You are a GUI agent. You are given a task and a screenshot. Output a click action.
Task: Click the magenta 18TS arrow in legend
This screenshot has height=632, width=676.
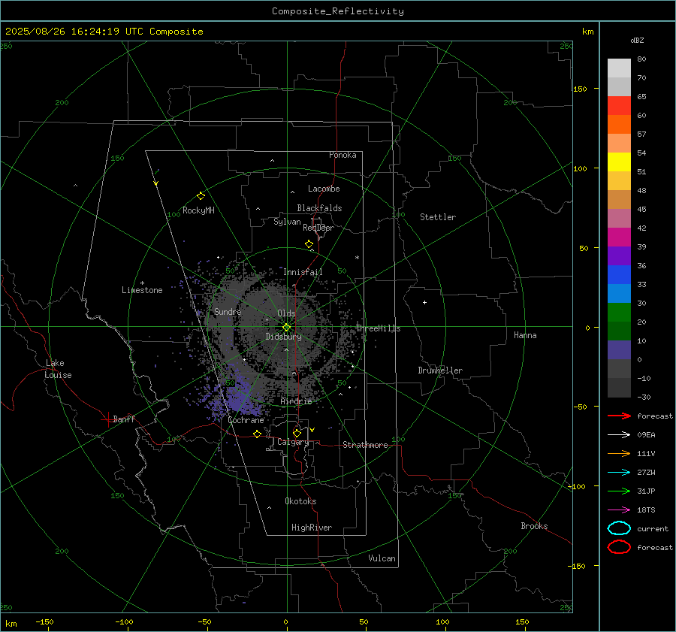pyautogui.click(x=619, y=510)
